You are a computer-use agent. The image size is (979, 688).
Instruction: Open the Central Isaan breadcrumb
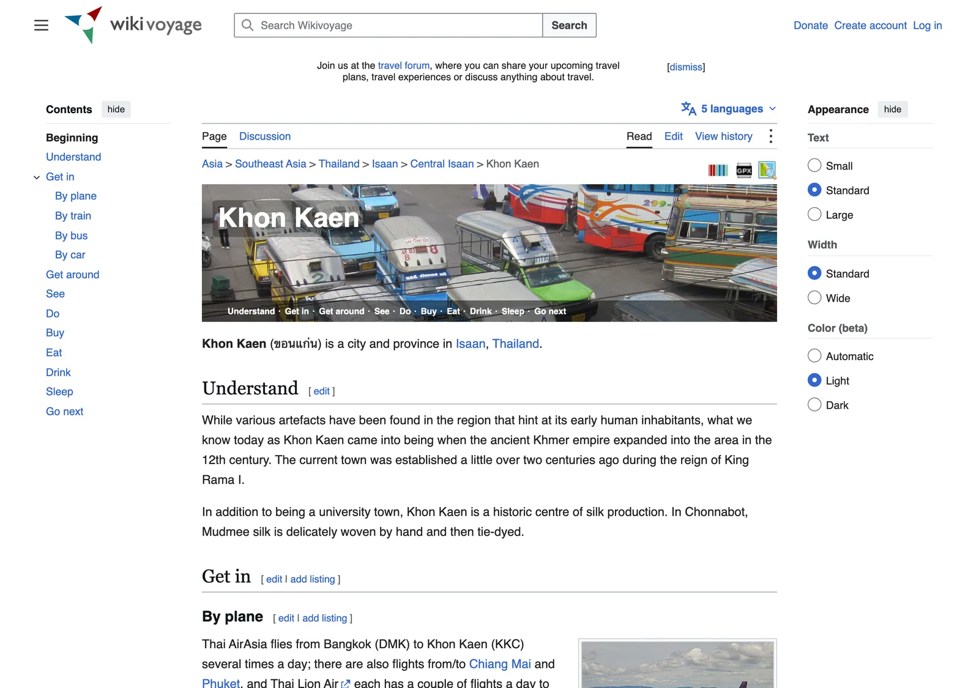(442, 164)
